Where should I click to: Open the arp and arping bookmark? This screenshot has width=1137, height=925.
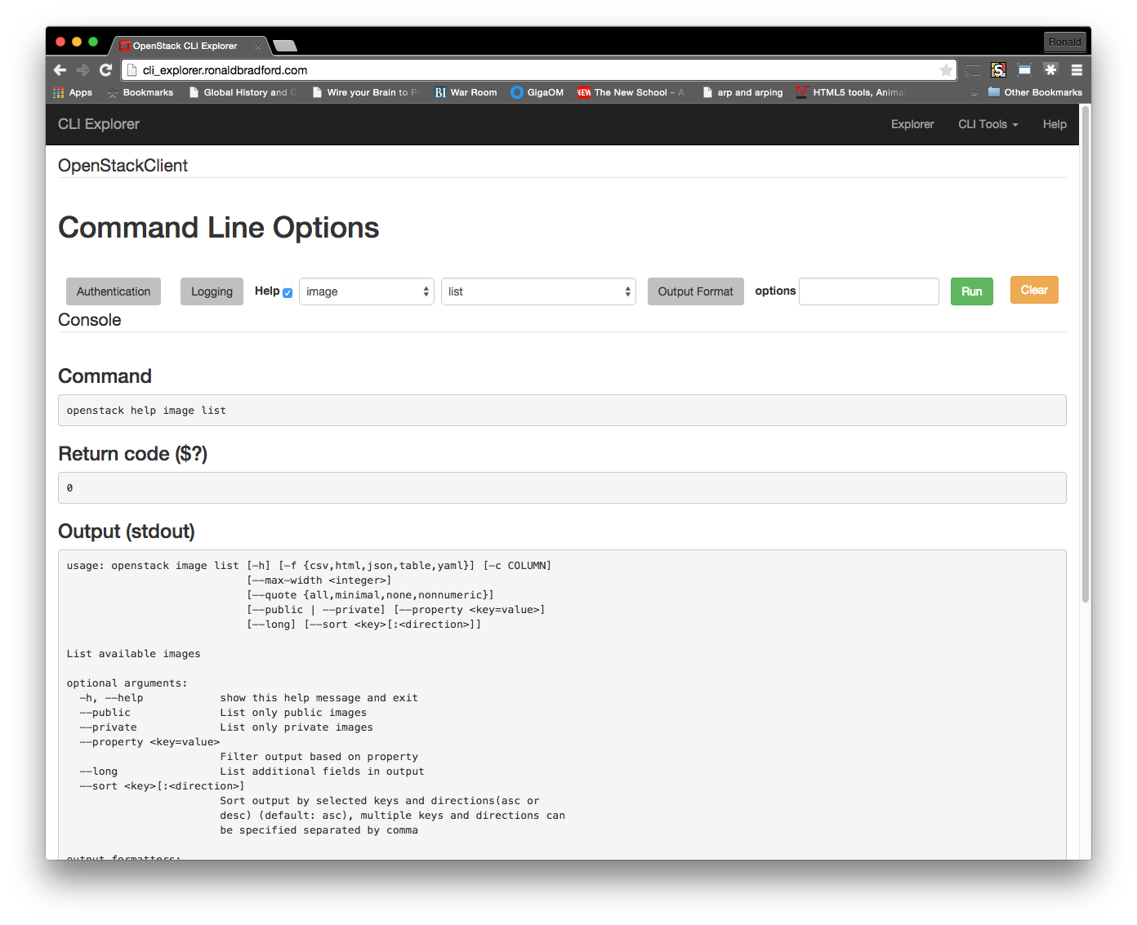[742, 92]
